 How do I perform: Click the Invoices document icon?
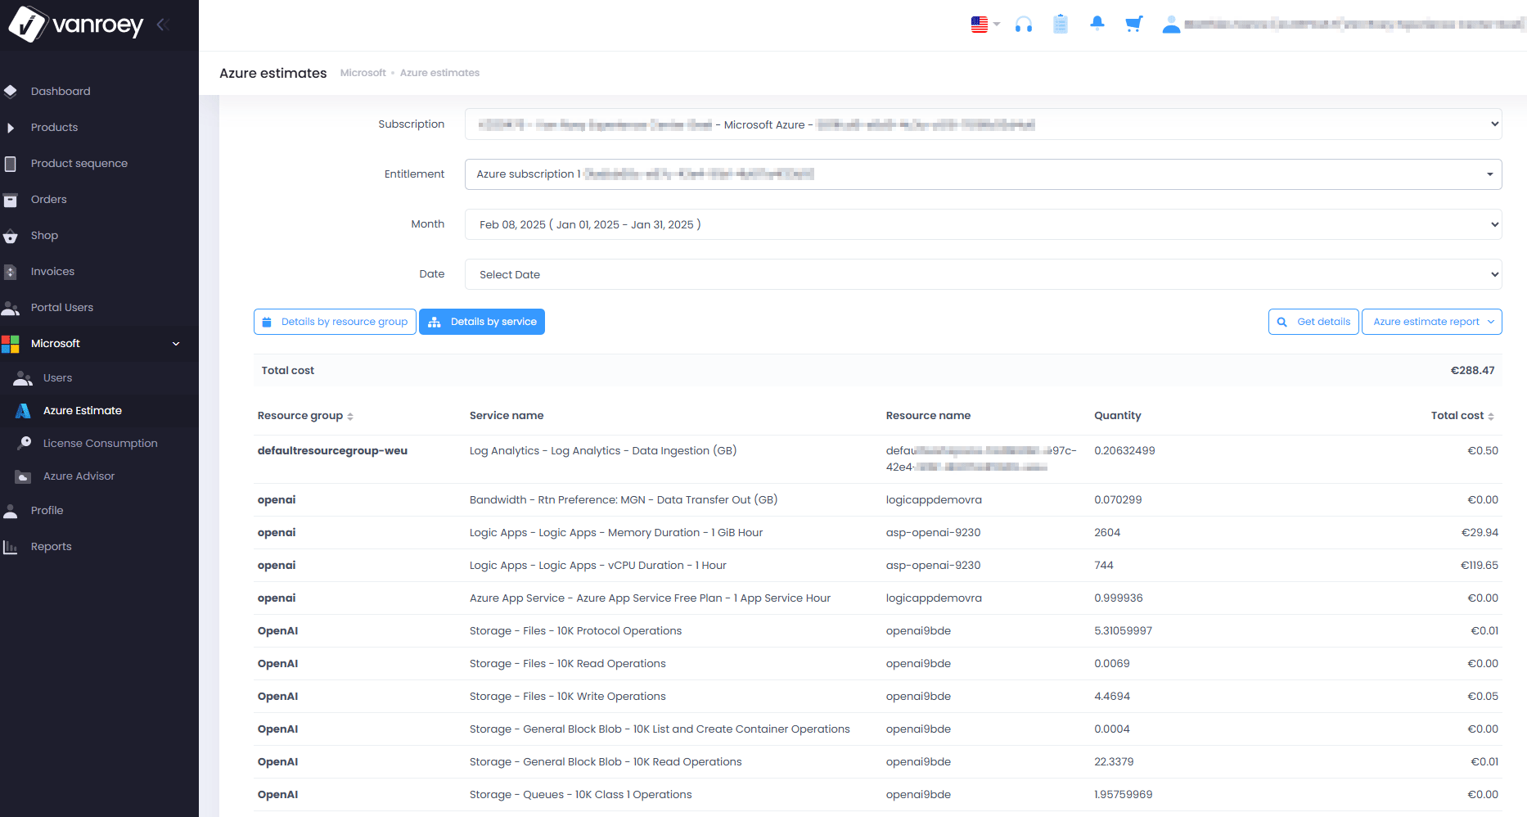pos(11,272)
